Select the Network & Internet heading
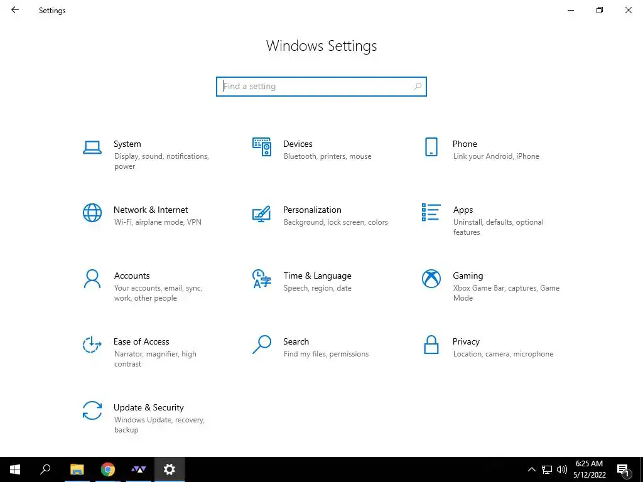The width and height of the screenshot is (643, 482). pyautogui.click(x=151, y=210)
